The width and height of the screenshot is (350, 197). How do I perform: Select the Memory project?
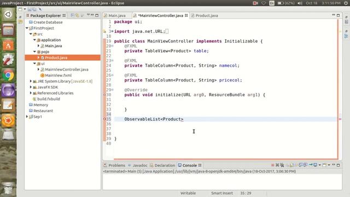click(40, 105)
